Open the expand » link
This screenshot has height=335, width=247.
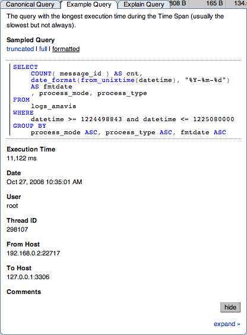(227, 324)
